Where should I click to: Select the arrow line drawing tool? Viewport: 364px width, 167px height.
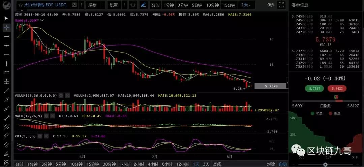pyautogui.click(x=6, y=118)
